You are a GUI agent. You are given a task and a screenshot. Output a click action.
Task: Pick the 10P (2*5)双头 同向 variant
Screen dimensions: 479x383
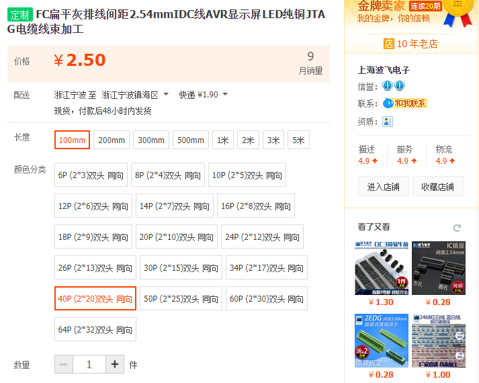click(x=247, y=175)
